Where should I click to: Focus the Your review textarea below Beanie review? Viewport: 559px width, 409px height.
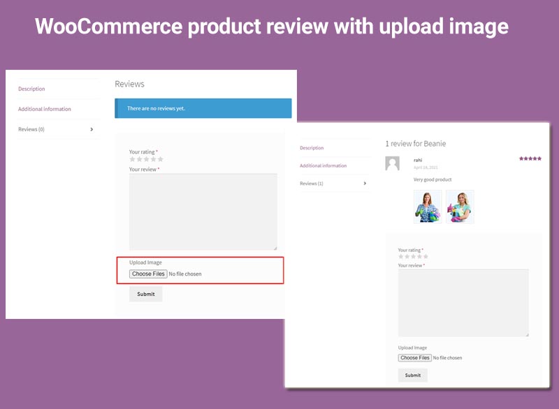pos(463,303)
